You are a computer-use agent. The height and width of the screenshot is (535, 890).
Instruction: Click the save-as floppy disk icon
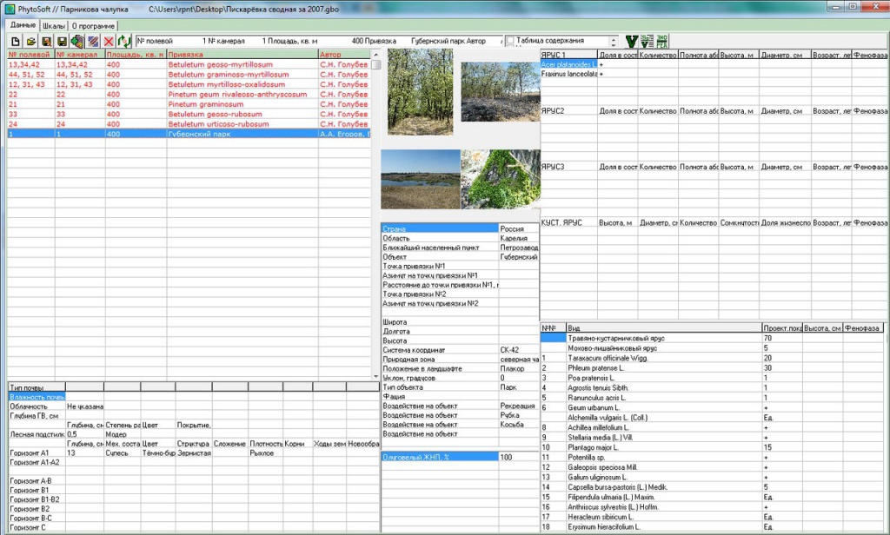click(x=47, y=42)
